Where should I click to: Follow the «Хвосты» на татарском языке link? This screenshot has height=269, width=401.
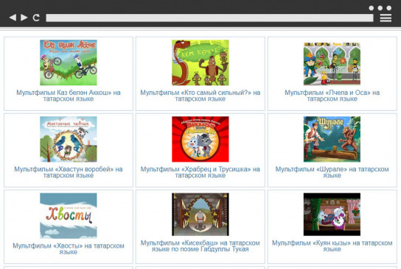69,249
